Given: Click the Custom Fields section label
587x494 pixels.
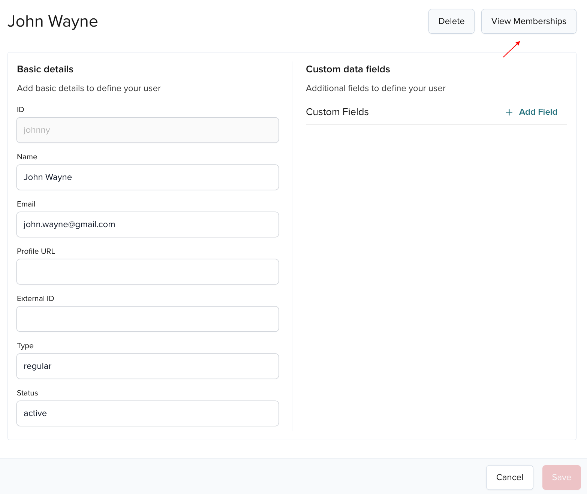Looking at the screenshot, I should [337, 112].
